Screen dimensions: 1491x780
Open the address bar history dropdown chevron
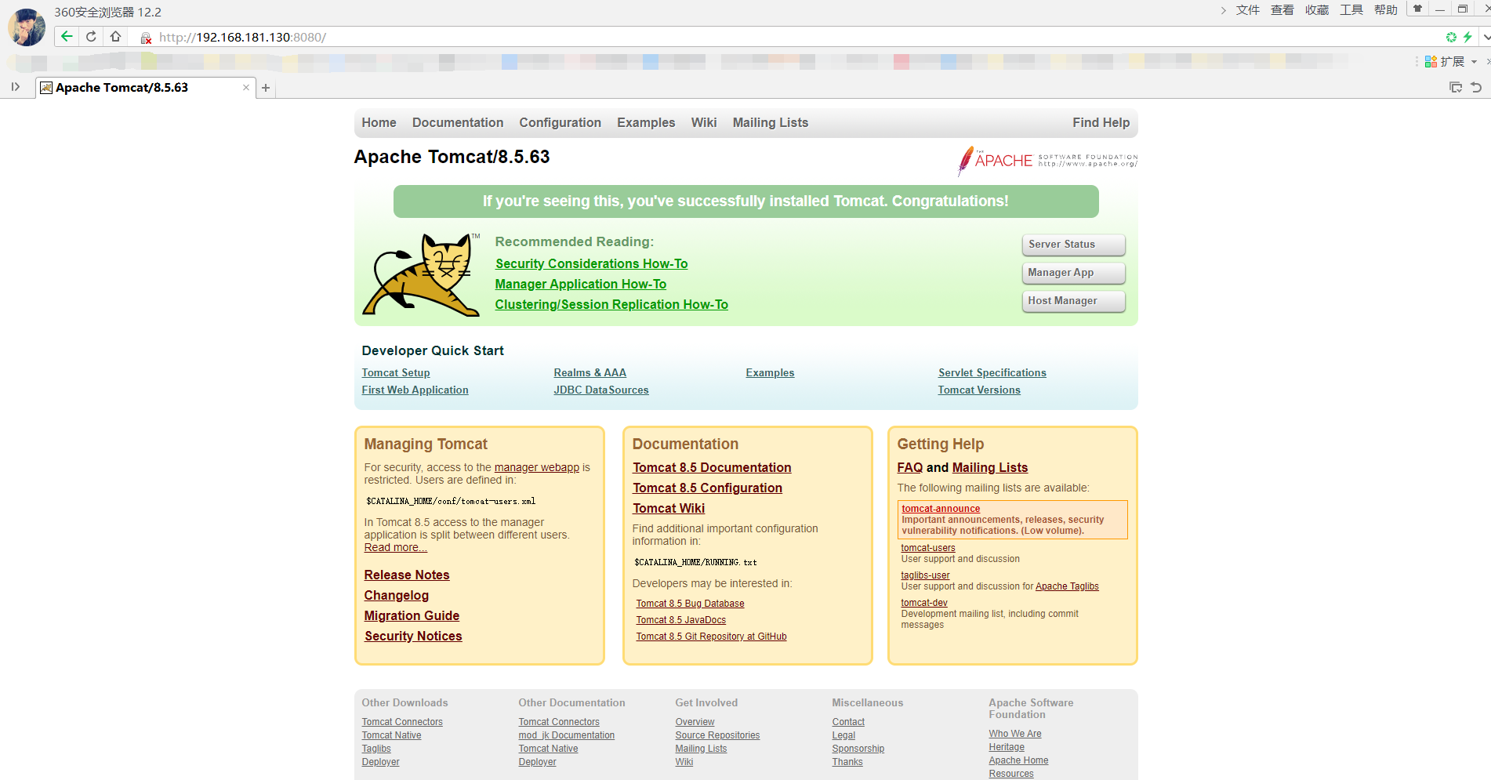1486,36
